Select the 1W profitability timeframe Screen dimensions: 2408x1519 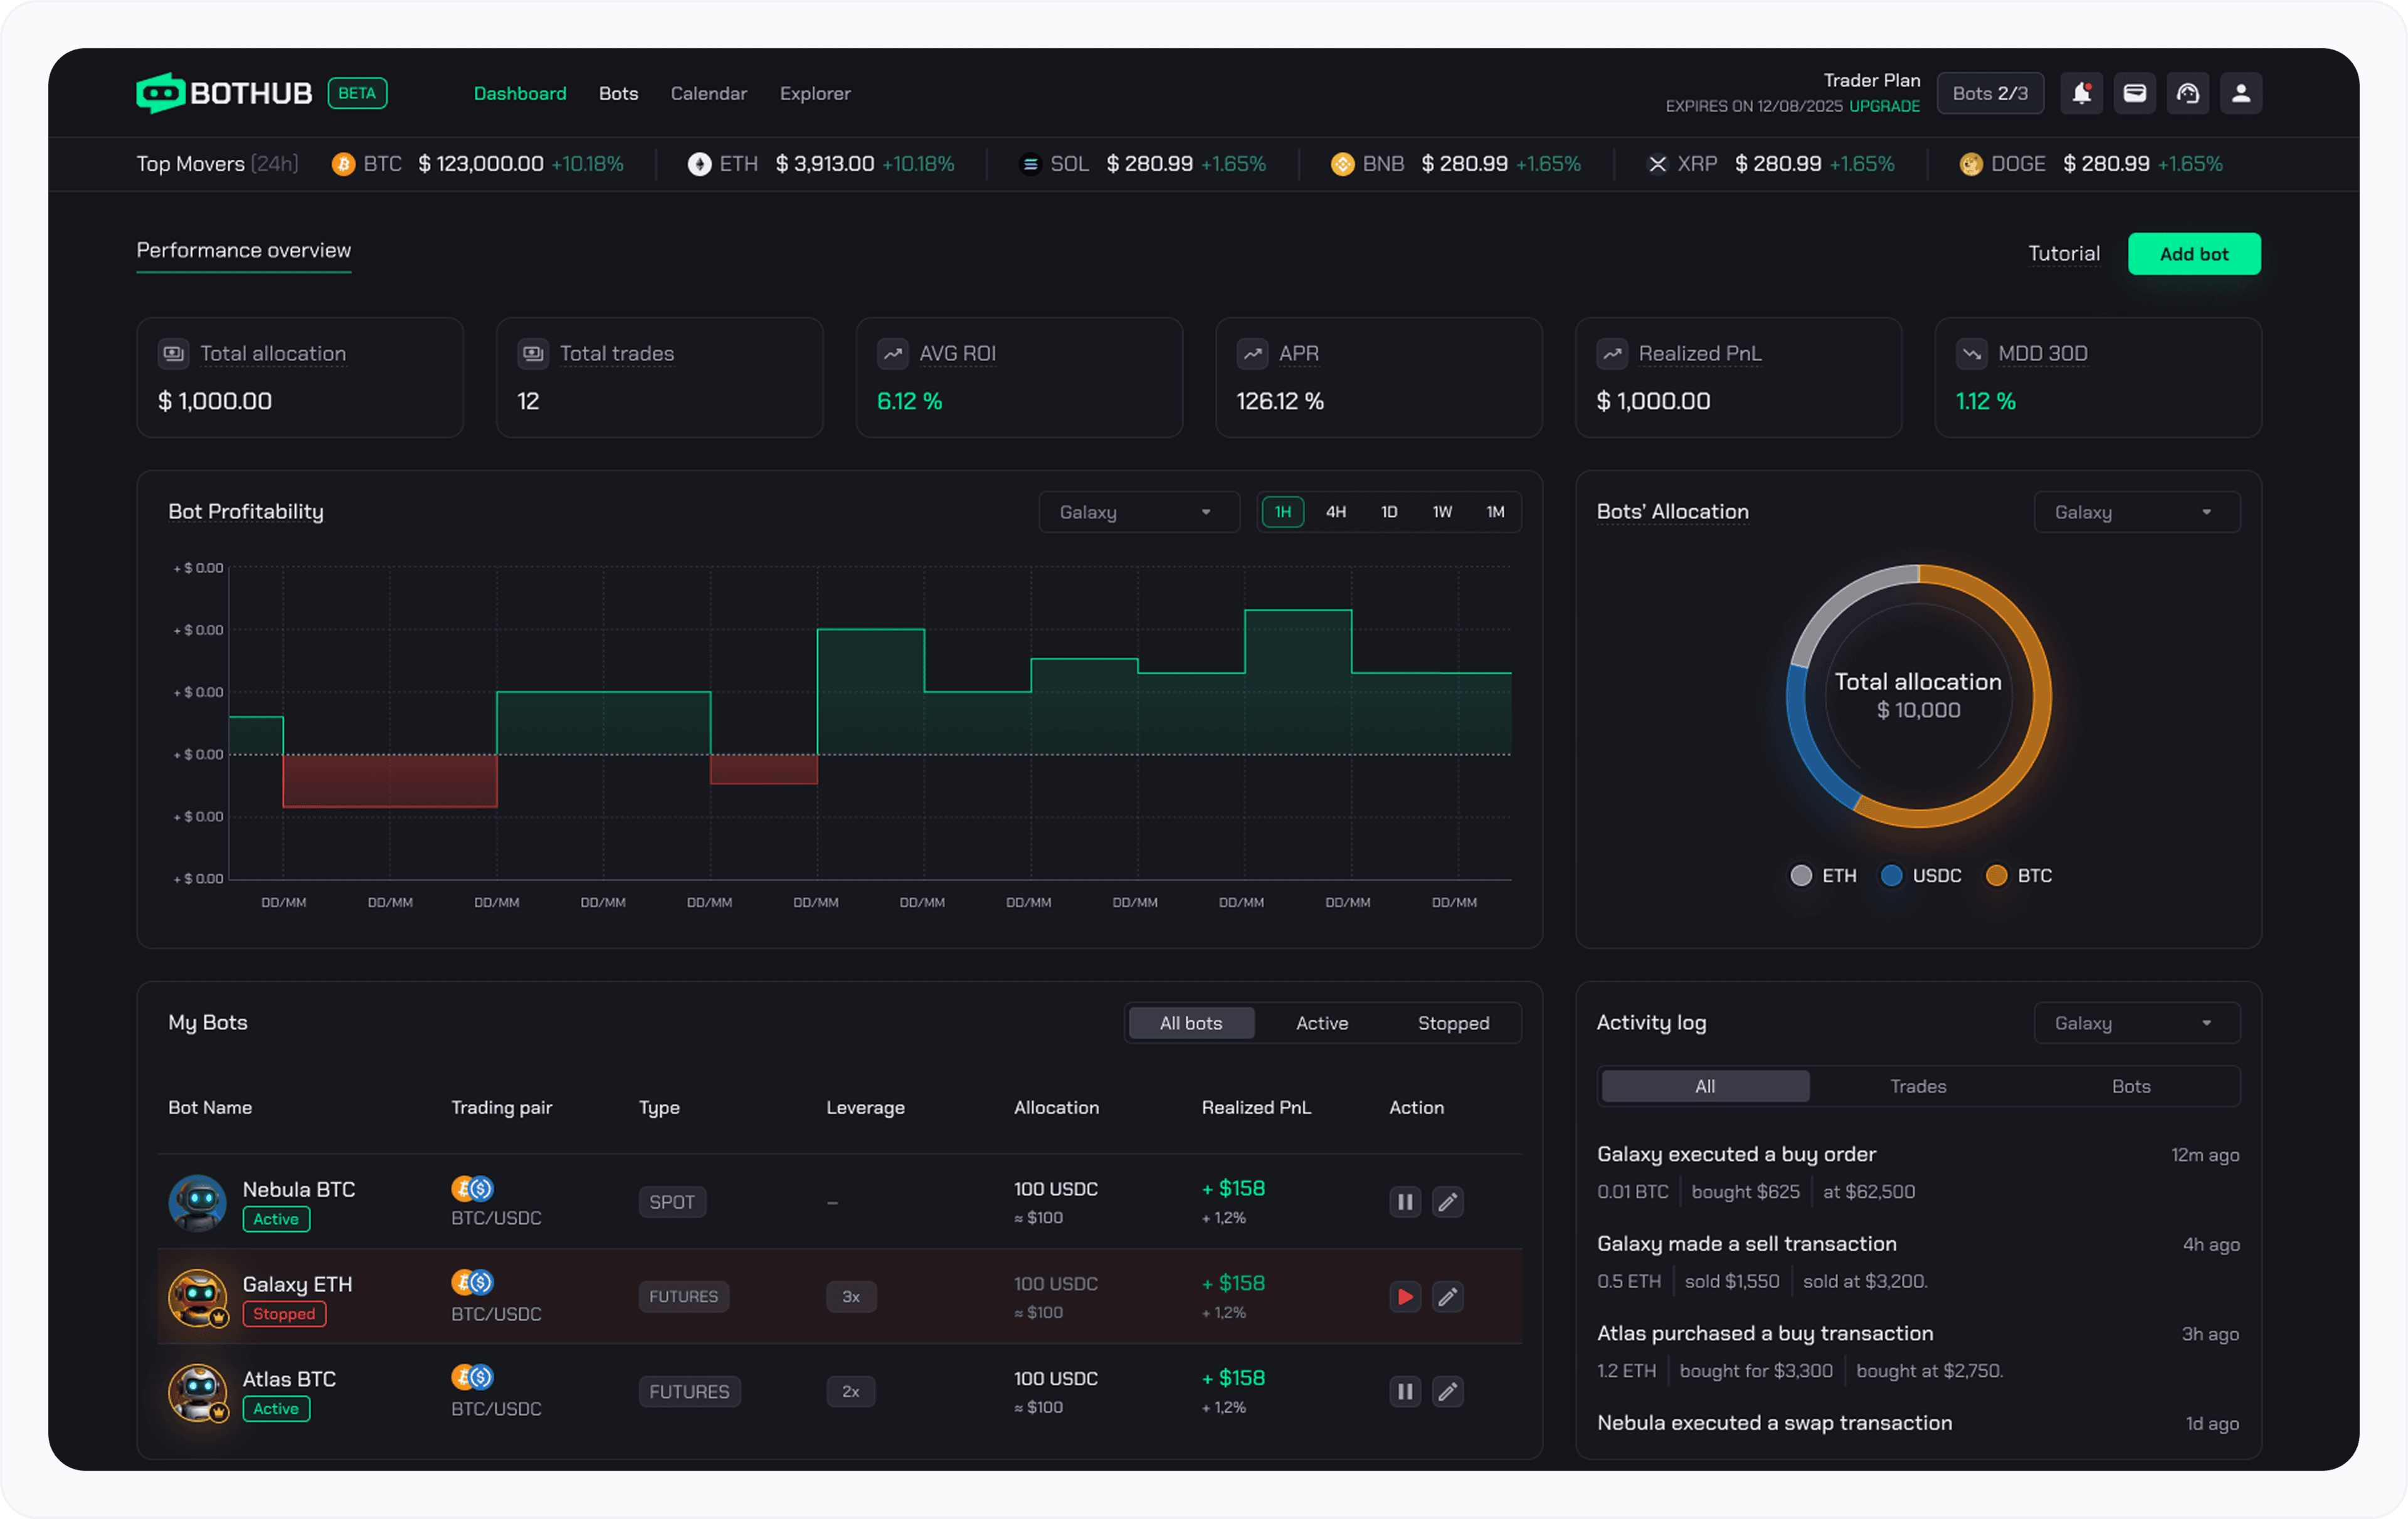[x=1442, y=511]
